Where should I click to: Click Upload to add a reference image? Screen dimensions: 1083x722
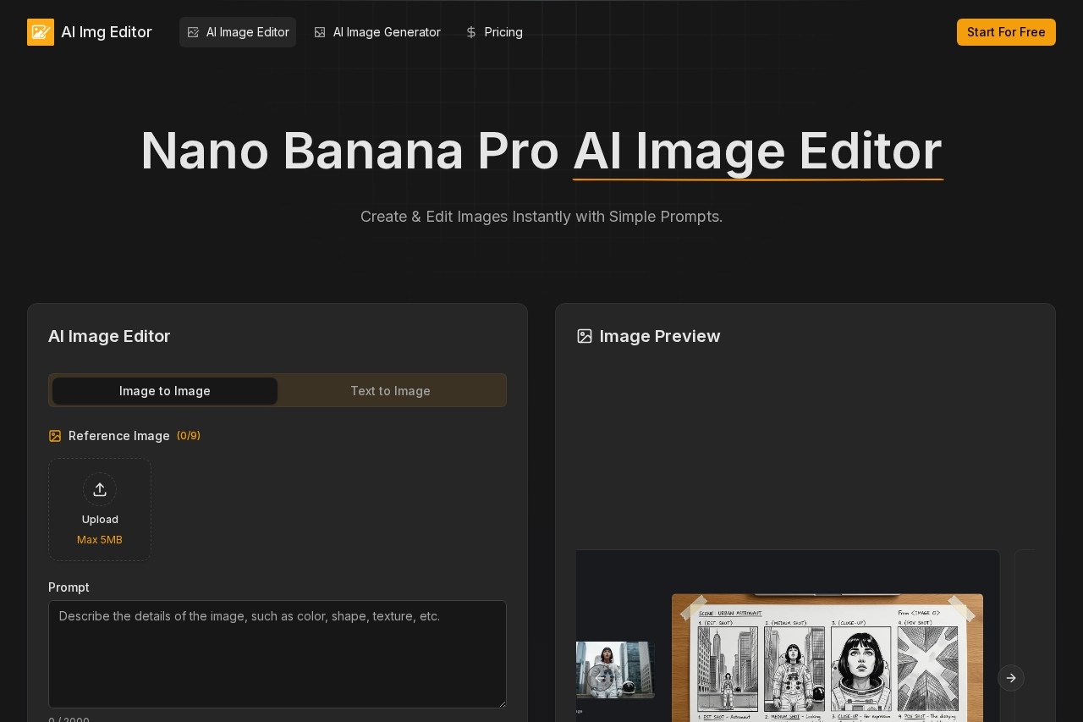click(x=100, y=510)
